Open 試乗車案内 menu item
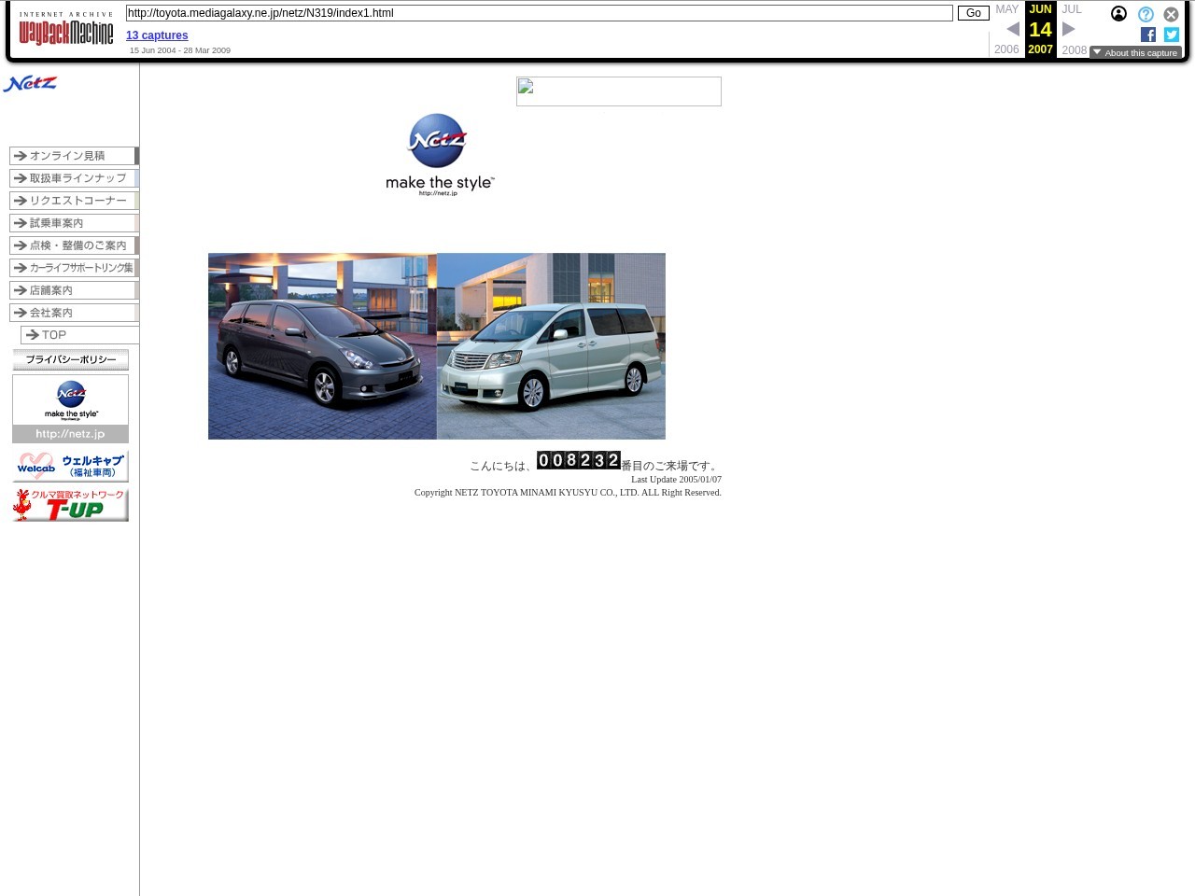The height and width of the screenshot is (896, 1195). (x=74, y=223)
